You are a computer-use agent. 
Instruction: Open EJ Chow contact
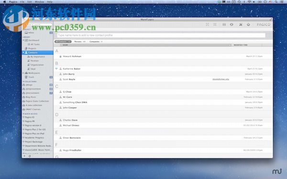coord(67,92)
